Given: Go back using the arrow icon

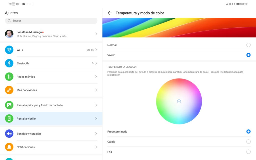Looking at the screenshot, I should 110,13.
